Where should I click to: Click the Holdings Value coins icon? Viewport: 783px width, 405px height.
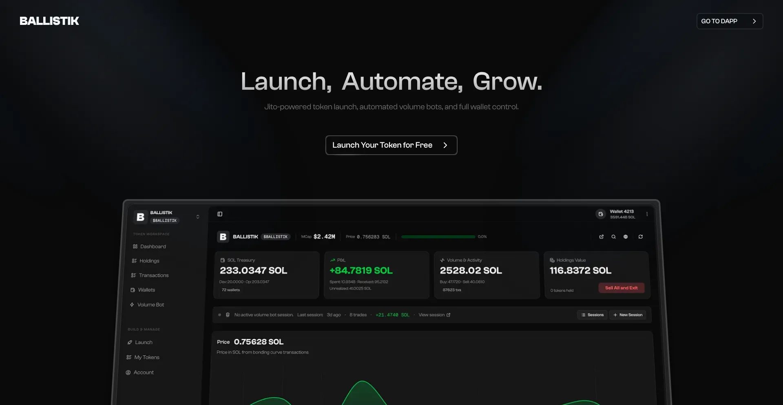click(552, 260)
